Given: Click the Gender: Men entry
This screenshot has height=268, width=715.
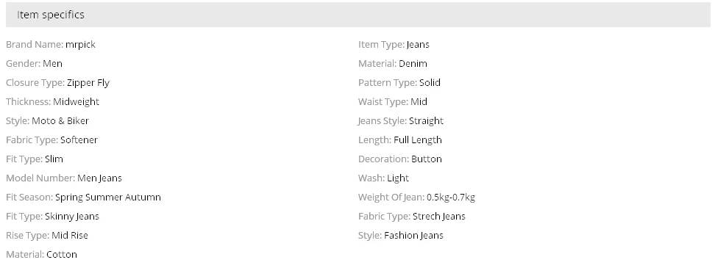Looking at the screenshot, I should pos(34,64).
